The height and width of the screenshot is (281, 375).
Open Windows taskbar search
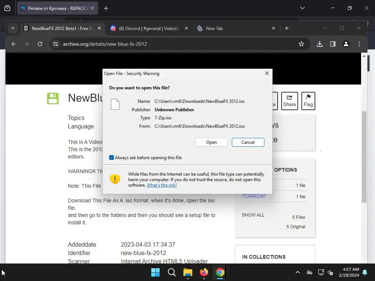point(171,272)
